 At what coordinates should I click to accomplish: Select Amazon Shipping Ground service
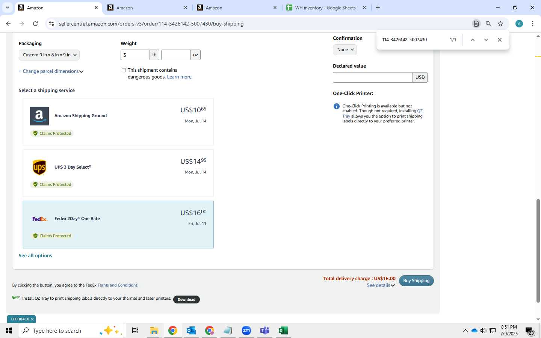click(118, 122)
